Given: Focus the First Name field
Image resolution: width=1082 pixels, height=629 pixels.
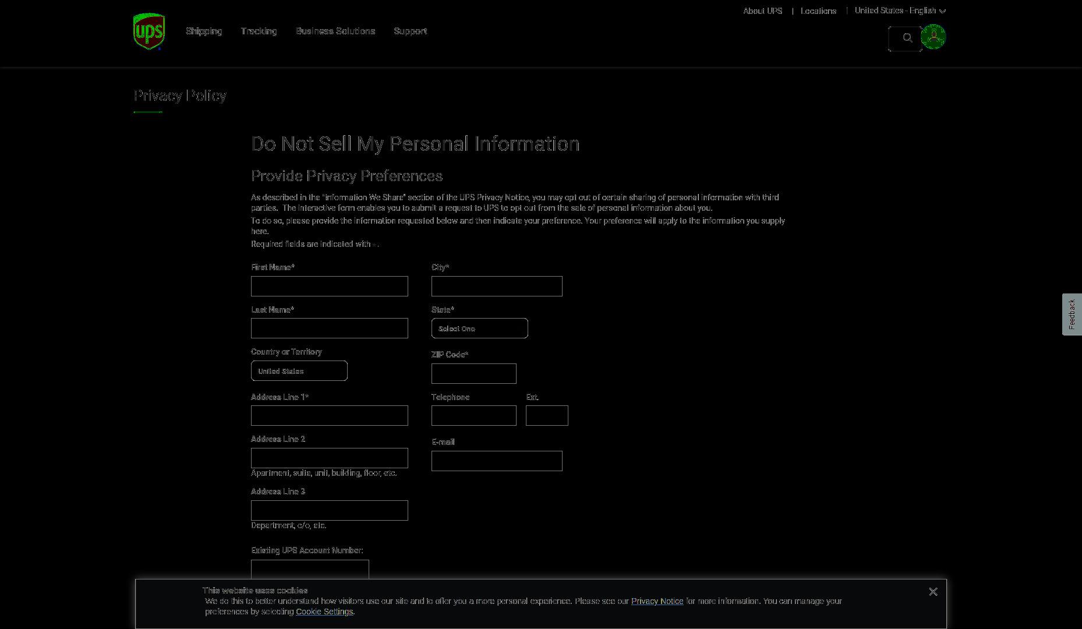Looking at the screenshot, I should 330,286.
